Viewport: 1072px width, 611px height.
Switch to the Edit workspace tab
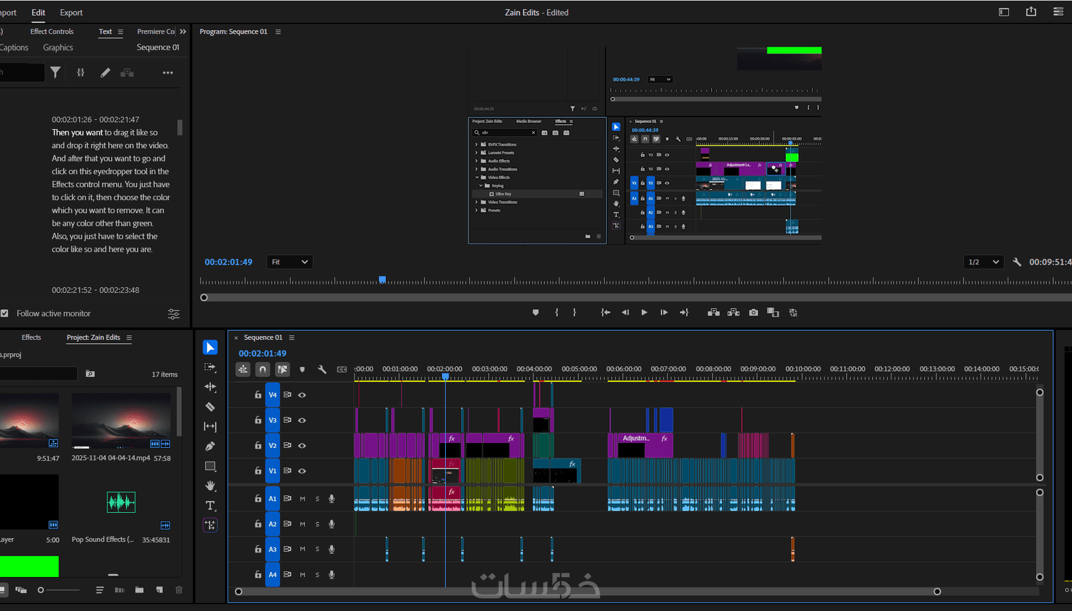[38, 13]
